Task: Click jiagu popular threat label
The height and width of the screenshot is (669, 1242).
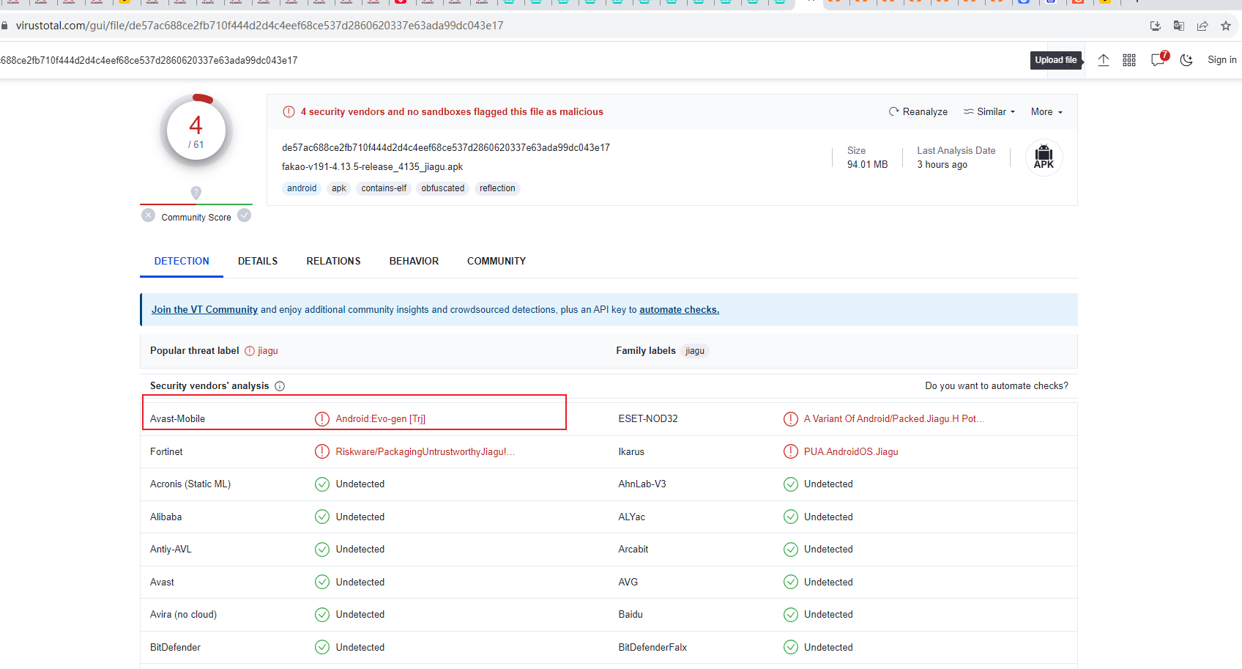Action: pyautogui.click(x=267, y=351)
